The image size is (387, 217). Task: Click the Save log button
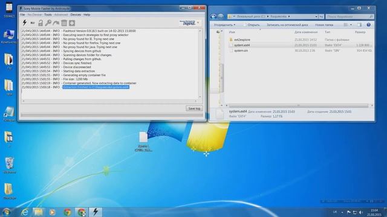click(194, 108)
